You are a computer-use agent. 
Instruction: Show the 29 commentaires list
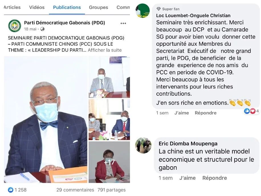coord(75,190)
